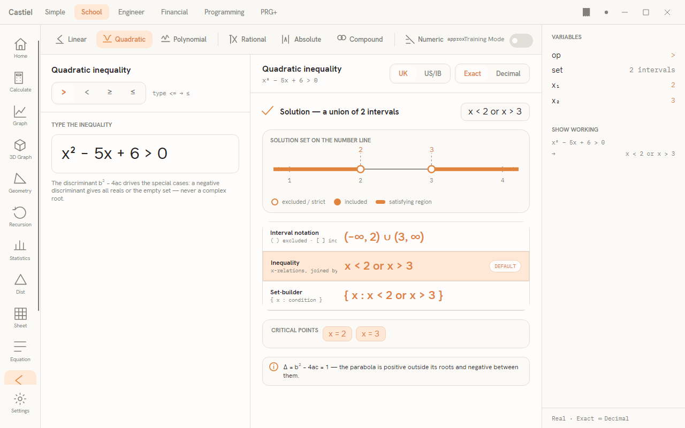Viewport: 685px width, 428px height.
Task: Open the Graph sidebar tool
Action: [x=20, y=116]
